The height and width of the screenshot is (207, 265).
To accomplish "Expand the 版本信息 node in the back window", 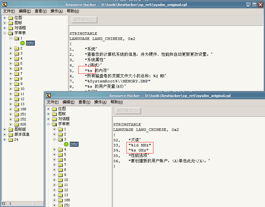I will (4, 134).
